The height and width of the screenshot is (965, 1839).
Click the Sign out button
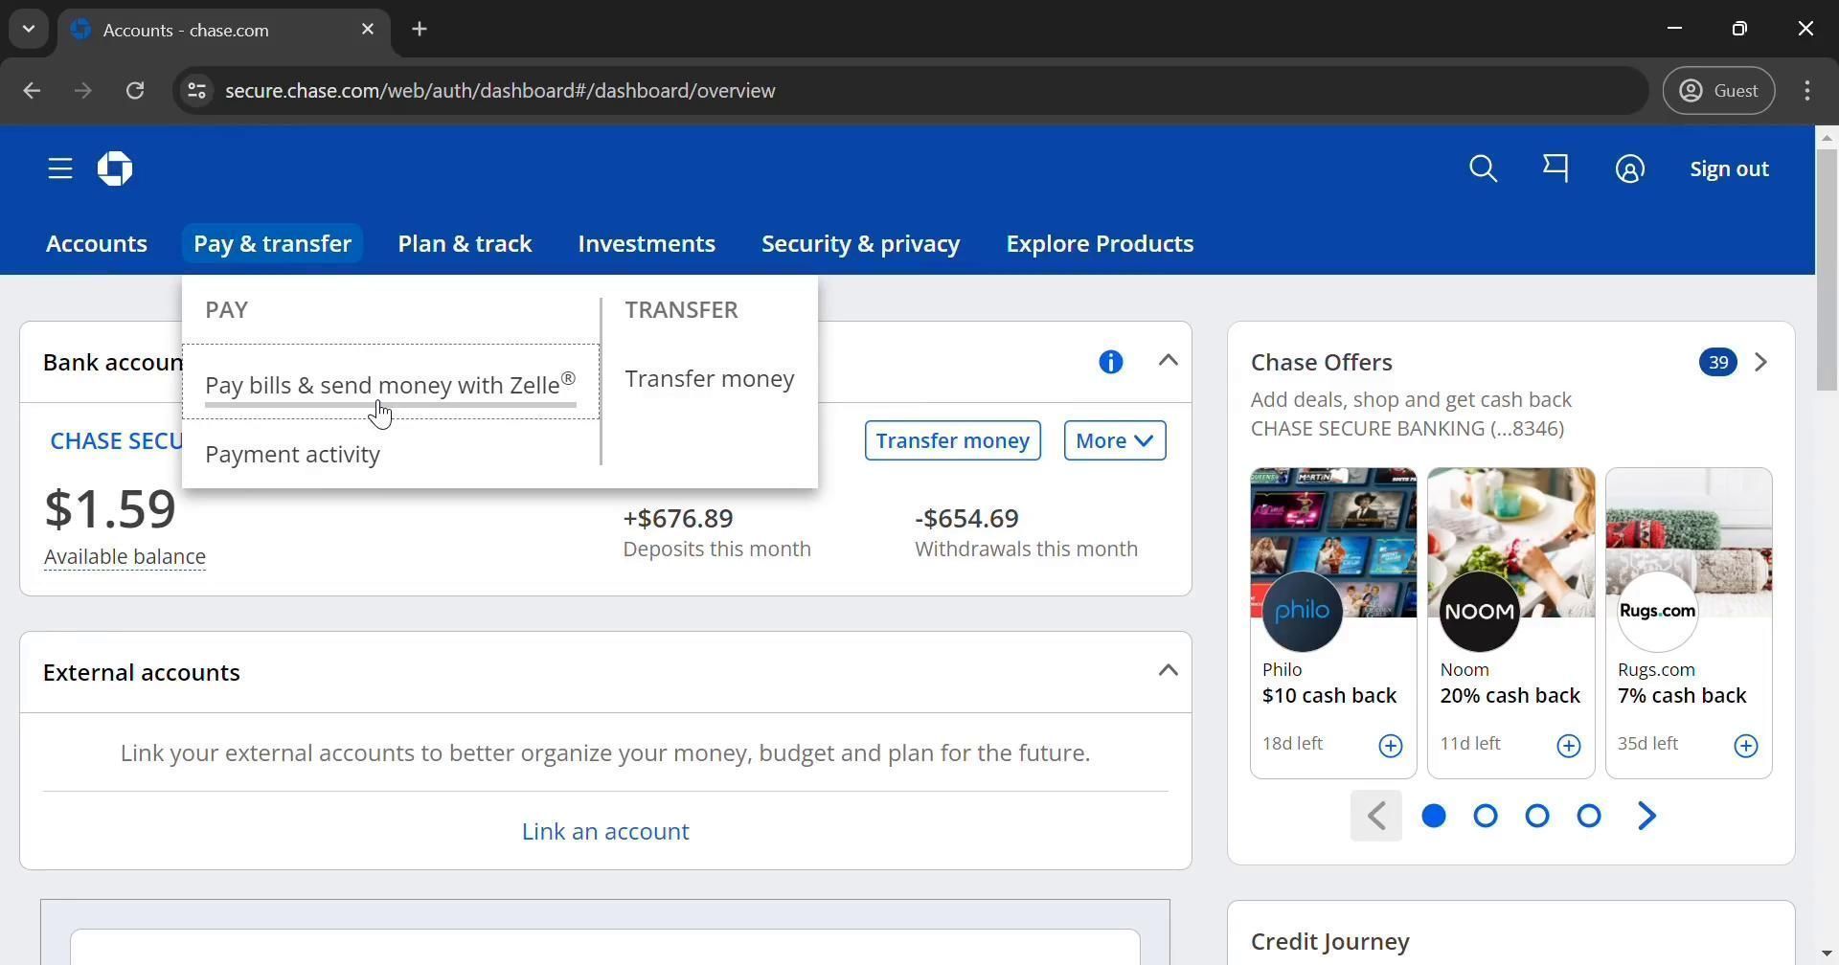1728,169
